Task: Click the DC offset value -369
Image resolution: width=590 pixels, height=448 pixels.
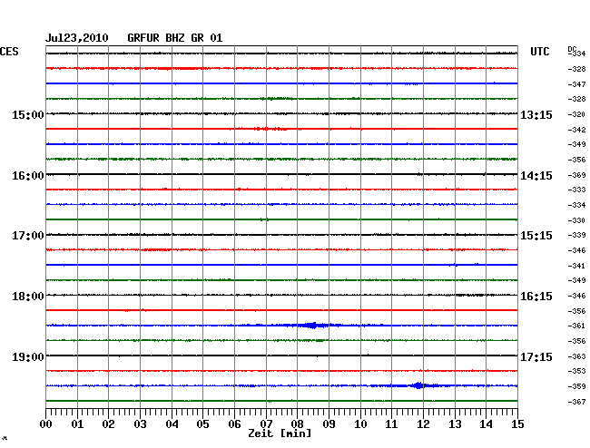Action: [576, 175]
